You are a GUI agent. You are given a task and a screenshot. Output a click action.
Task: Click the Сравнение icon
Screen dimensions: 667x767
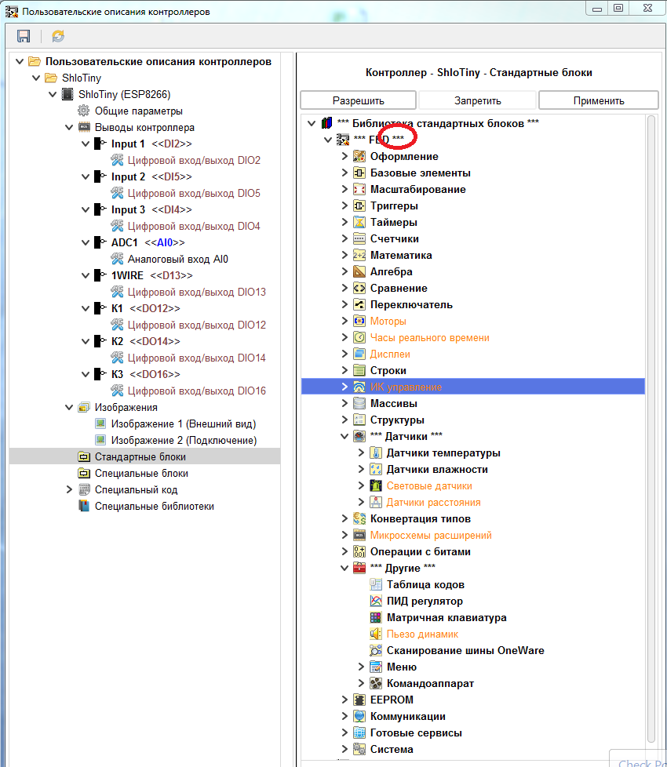click(x=359, y=288)
